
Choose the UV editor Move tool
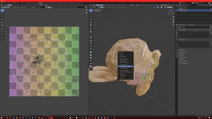2,17
